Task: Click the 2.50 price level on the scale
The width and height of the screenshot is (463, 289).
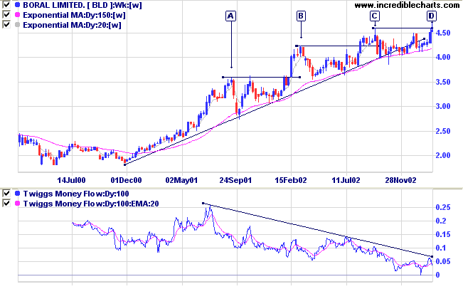Action: [443, 130]
